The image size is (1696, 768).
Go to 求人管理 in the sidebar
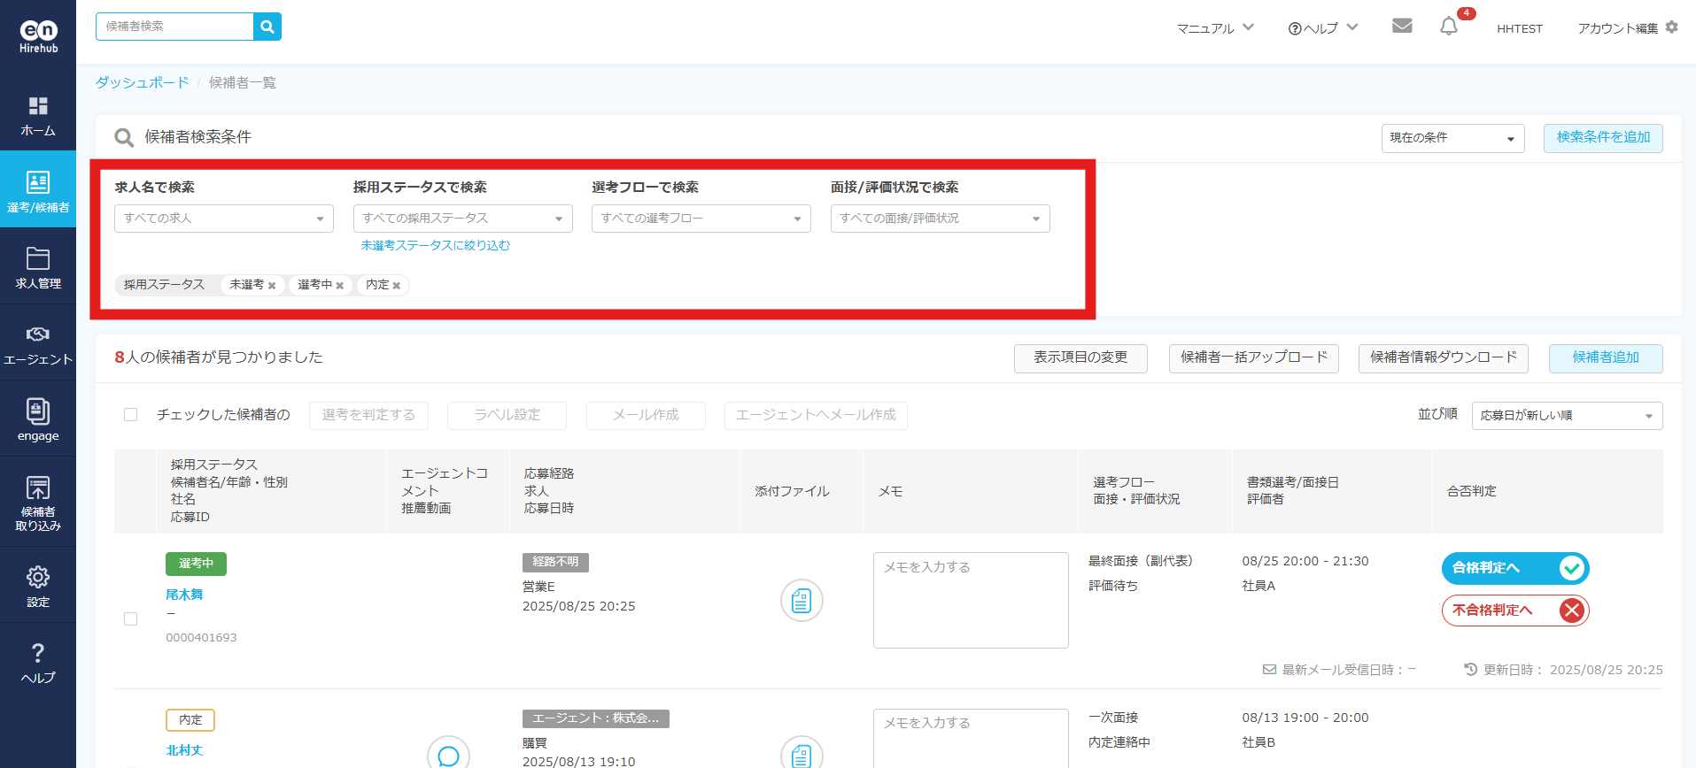pyautogui.click(x=38, y=268)
